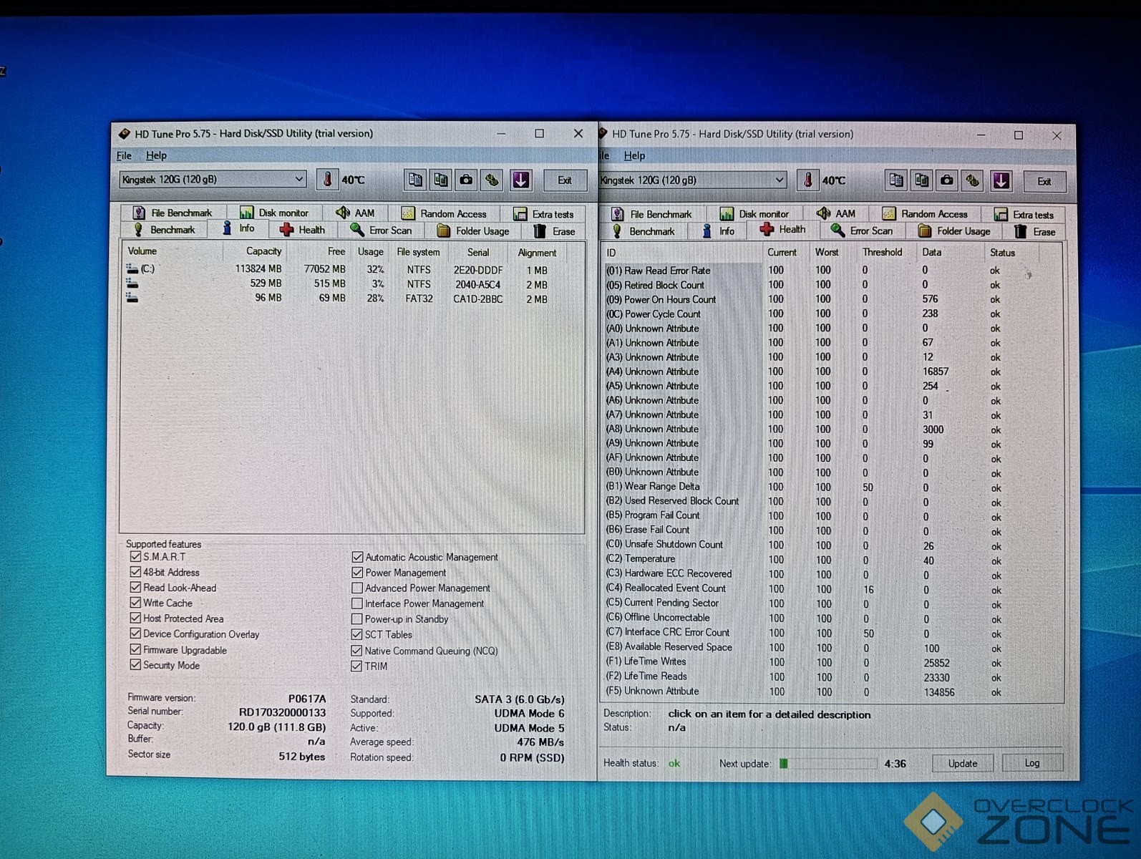
Task: Switch to Info tab in right window
Action: [x=718, y=230]
